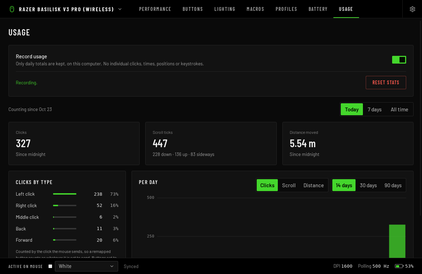422x274 pixels.
Task: Select the 7 days time range
Action: coord(375,109)
